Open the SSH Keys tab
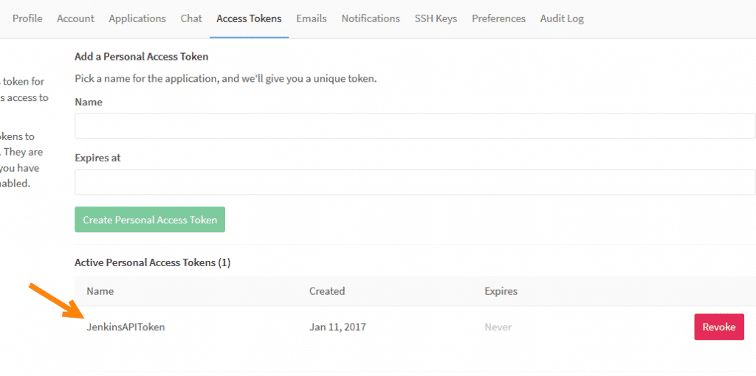Image resolution: width=756 pixels, height=376 pixels. point(436,18)
